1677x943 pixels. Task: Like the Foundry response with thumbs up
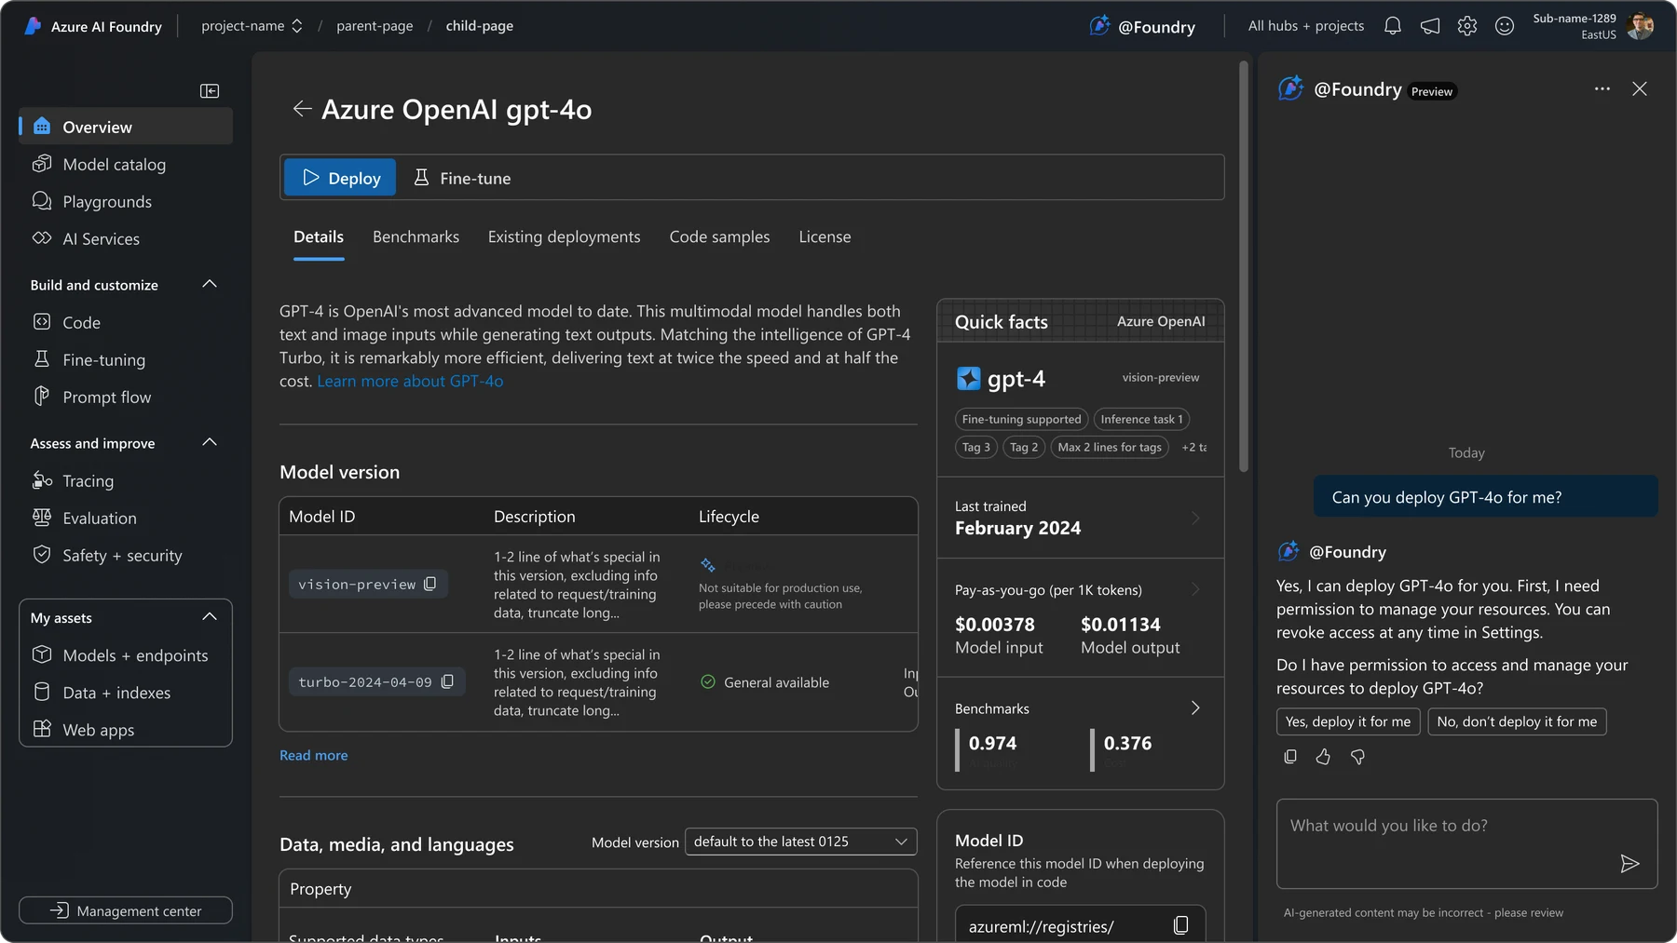(1324, 757)
